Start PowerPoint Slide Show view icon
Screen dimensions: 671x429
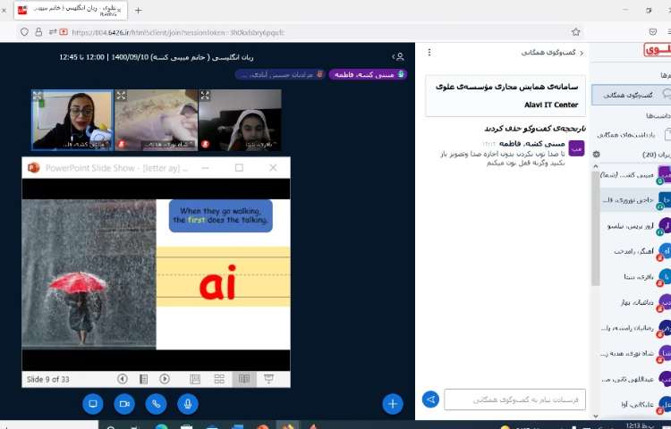(268, 379)
